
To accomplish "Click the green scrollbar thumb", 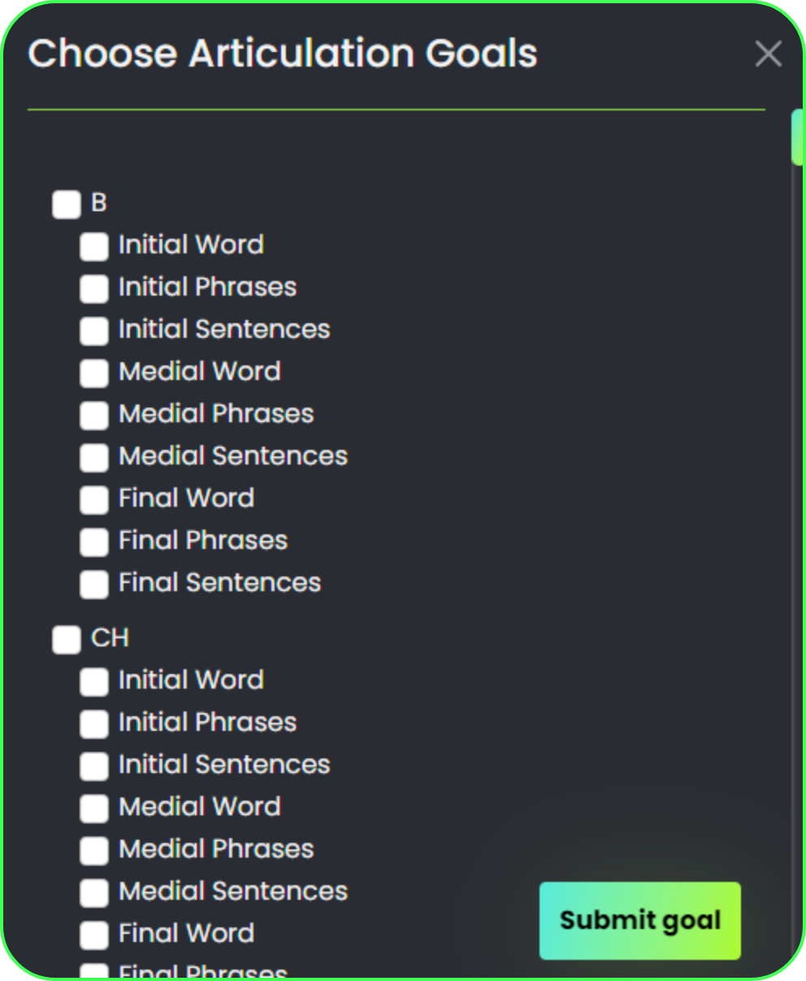I will (x=797, y=137).
